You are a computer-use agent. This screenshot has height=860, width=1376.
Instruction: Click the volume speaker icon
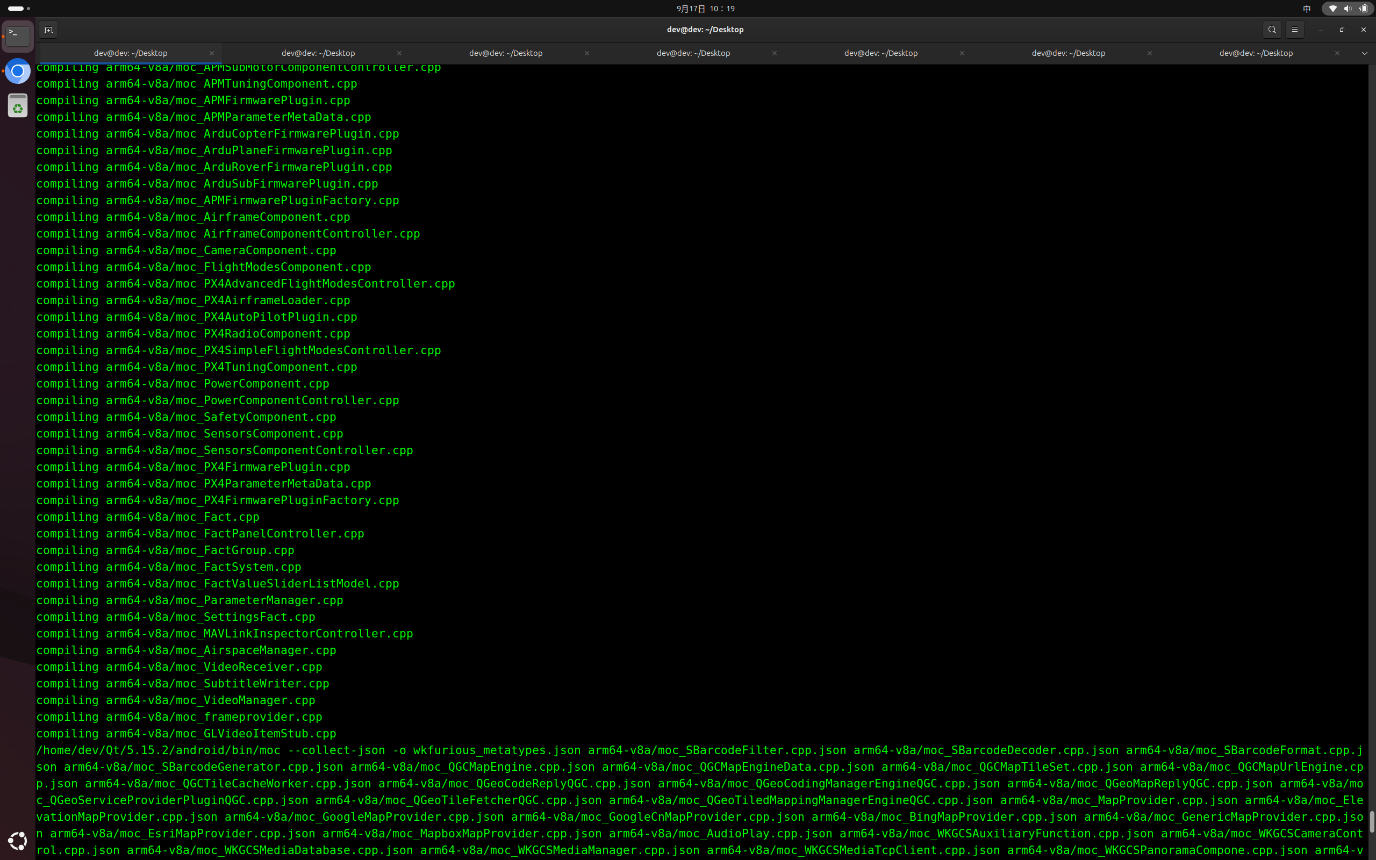point(1348,9)
